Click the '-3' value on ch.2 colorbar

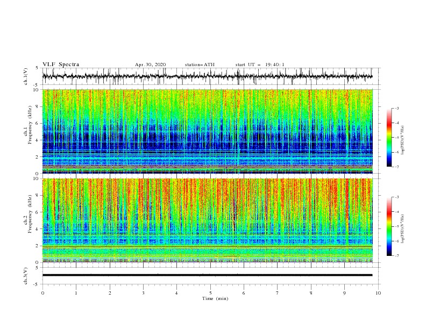(x=396, y=197)
